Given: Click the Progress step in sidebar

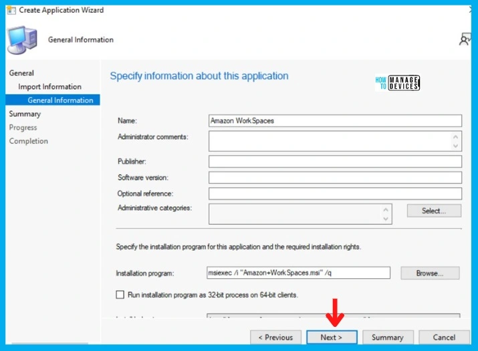Looking at the screenshot, I should (x=23, y=128).
